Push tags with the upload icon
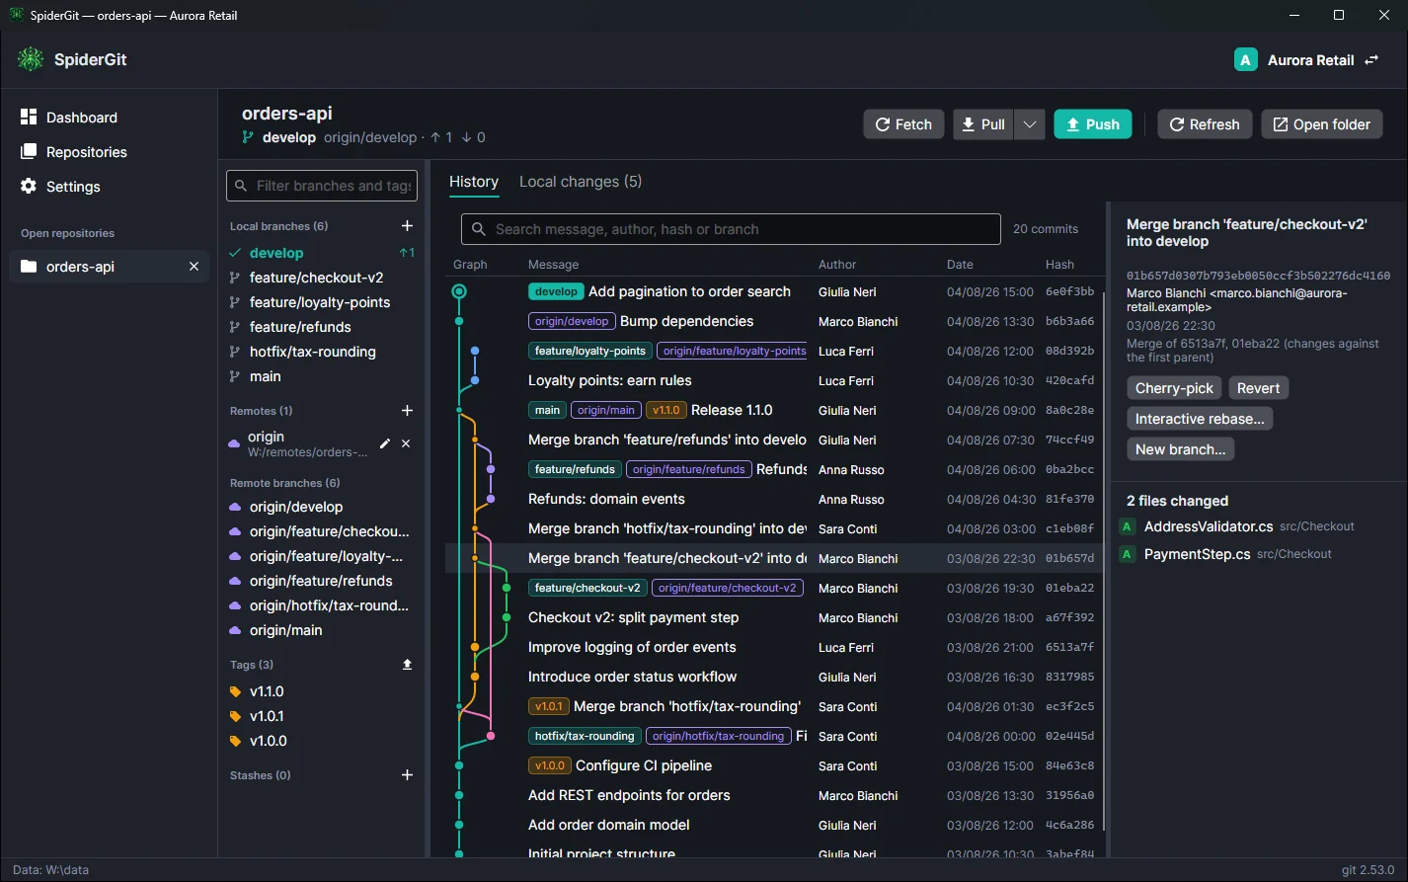The height and width of the screenshot is (882, 1408). click(x=407, y=665)
